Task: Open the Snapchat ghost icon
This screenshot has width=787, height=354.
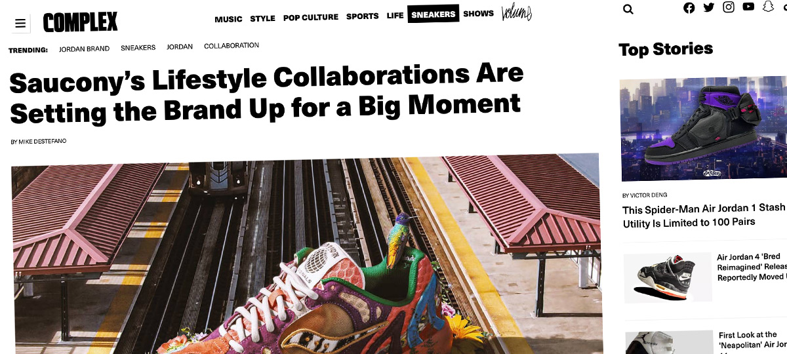Action: [768, 7]
